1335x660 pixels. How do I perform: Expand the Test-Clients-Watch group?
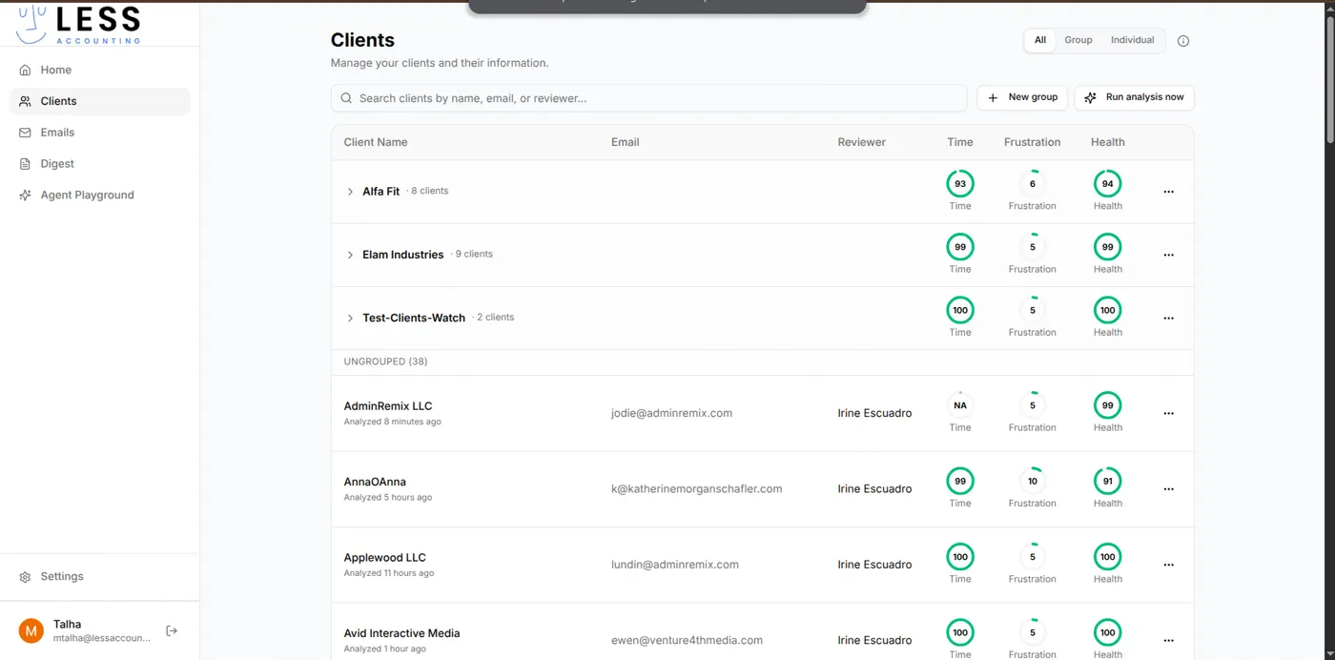(x=350, y=318)
